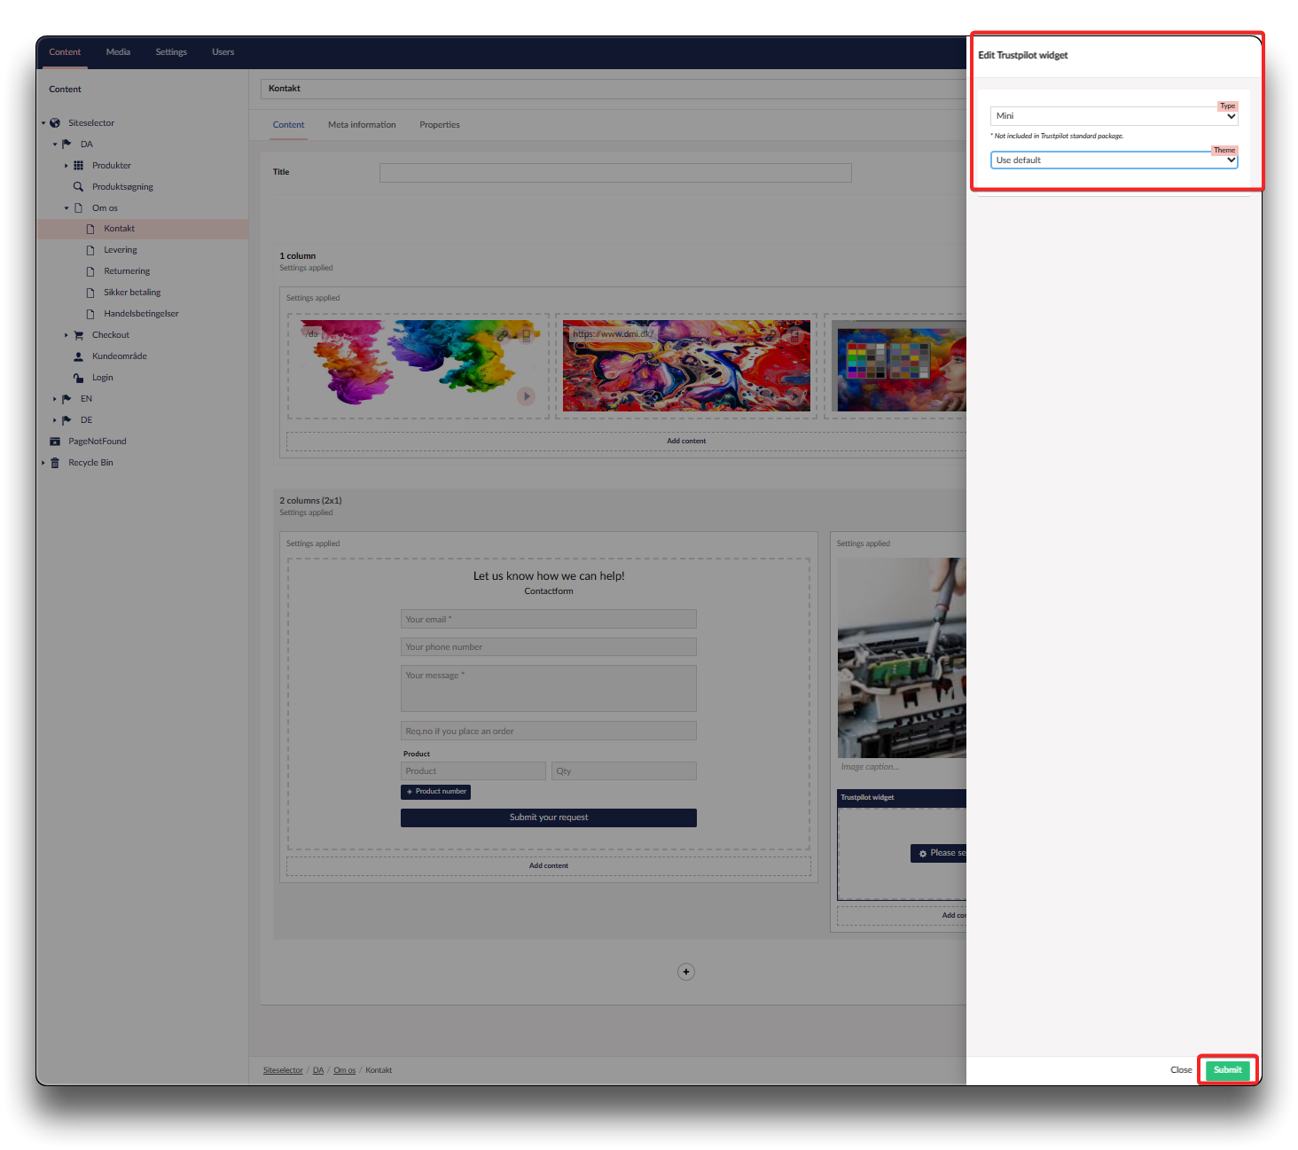Click the play button on first banner image
This screenshot has width=1298, height=1150.
point(527,396)
